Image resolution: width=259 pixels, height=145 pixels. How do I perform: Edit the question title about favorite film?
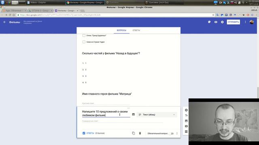[x=106, y=113]
